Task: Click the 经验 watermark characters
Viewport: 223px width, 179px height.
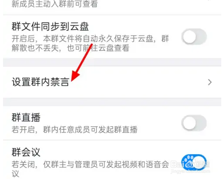Action: click(x=202, y=164)
